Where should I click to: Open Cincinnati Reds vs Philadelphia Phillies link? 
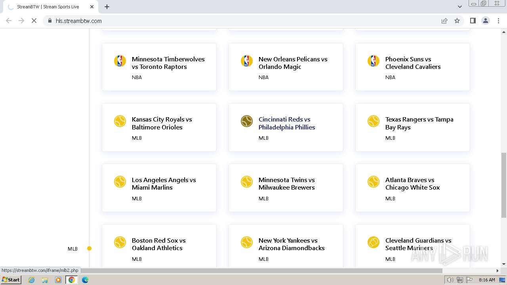tap(287, 123)
